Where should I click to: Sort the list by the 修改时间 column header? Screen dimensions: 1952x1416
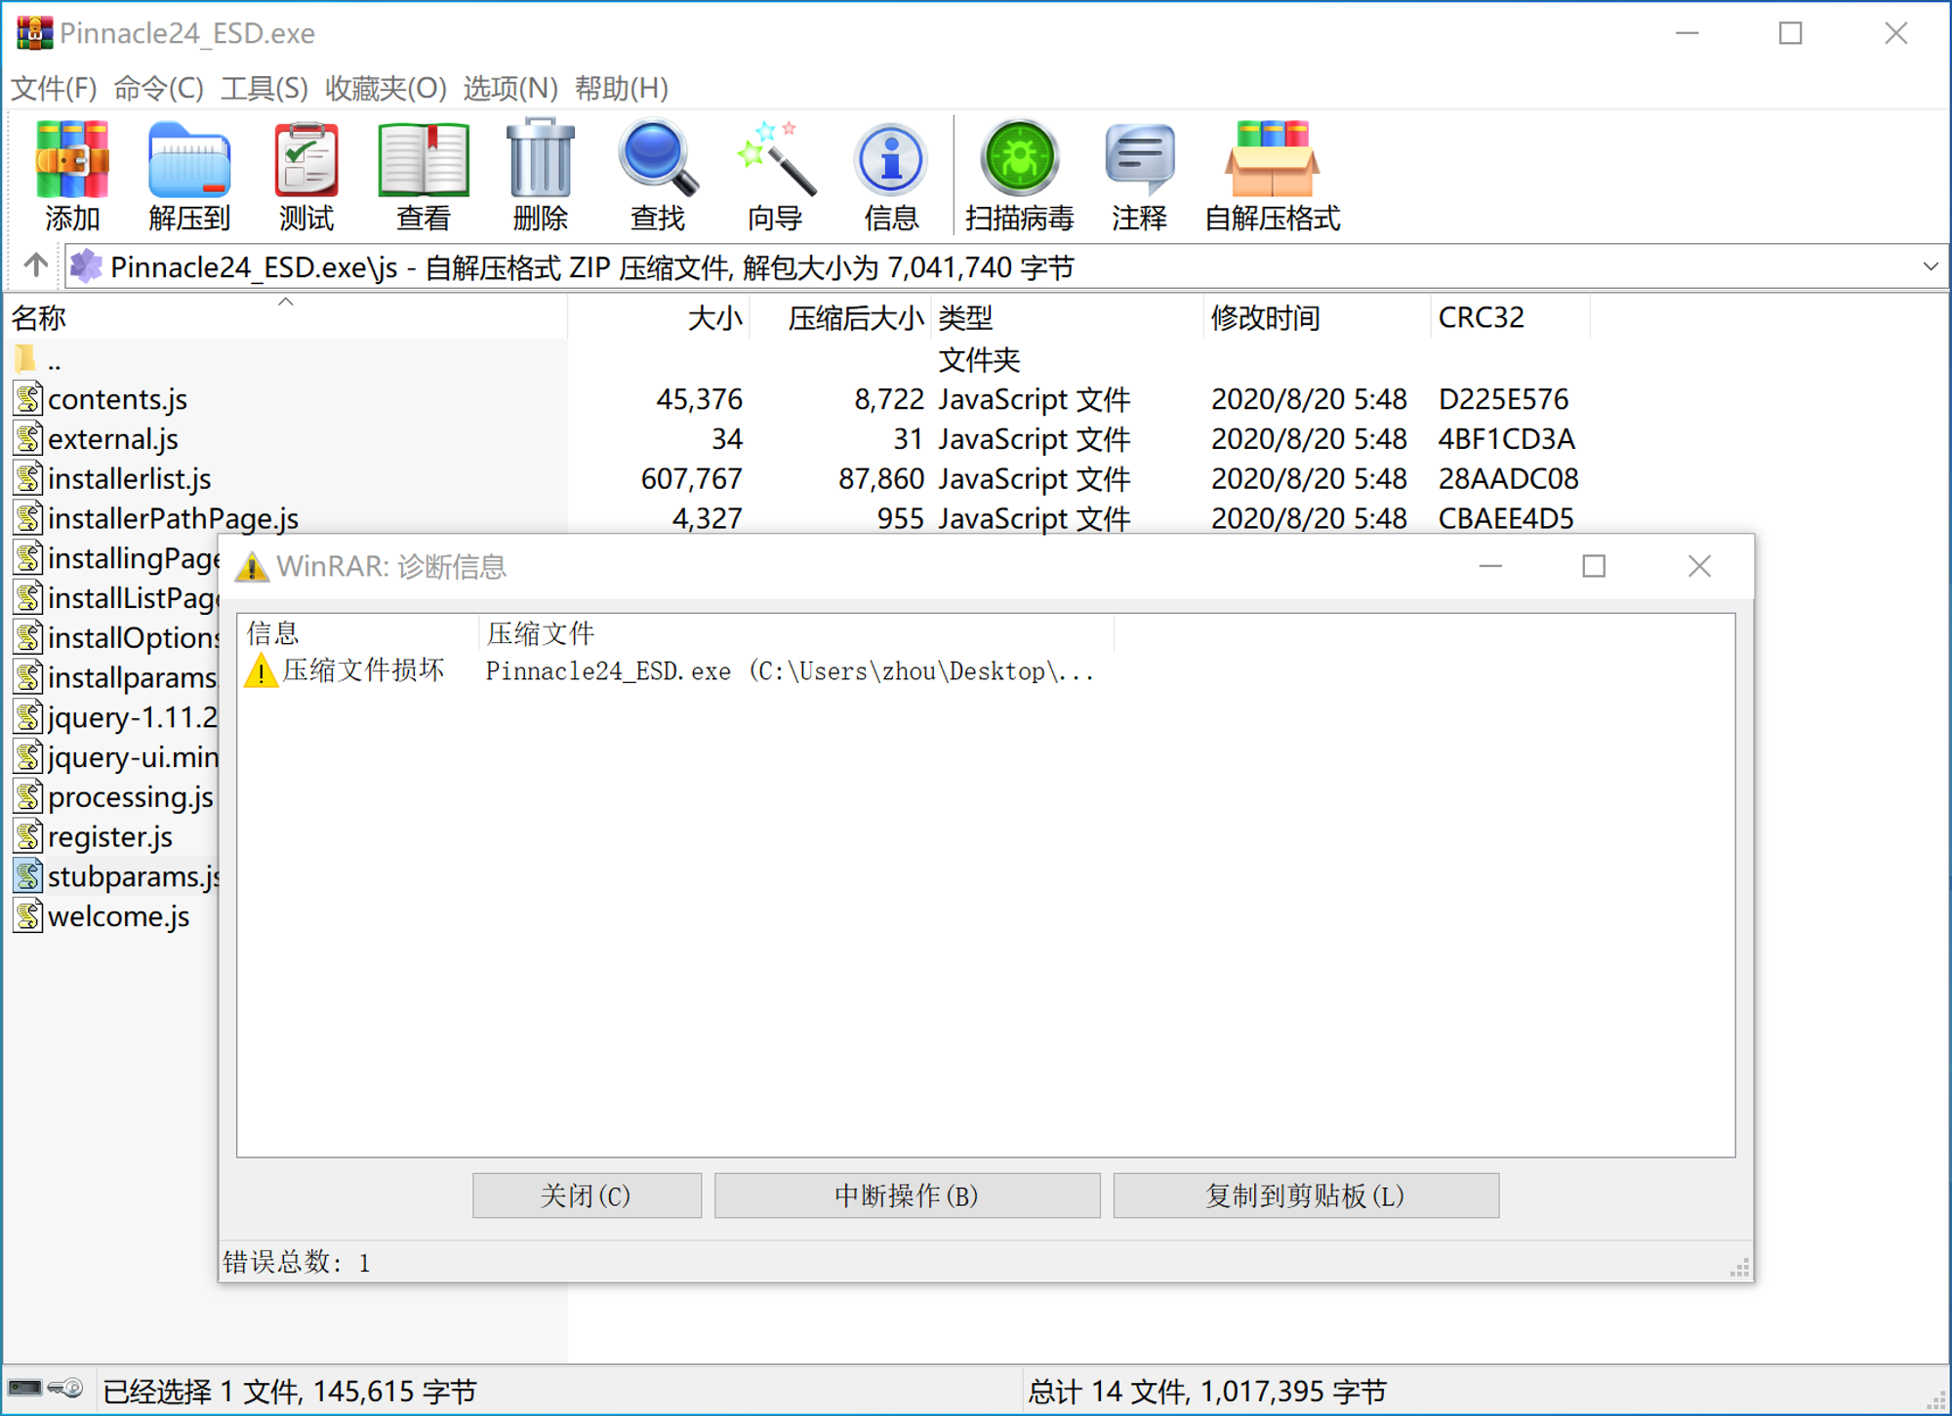click(1318, 317)
